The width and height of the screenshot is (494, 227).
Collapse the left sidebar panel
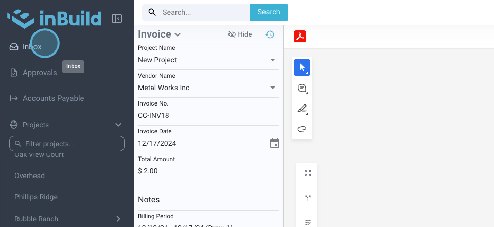[117, 19]
